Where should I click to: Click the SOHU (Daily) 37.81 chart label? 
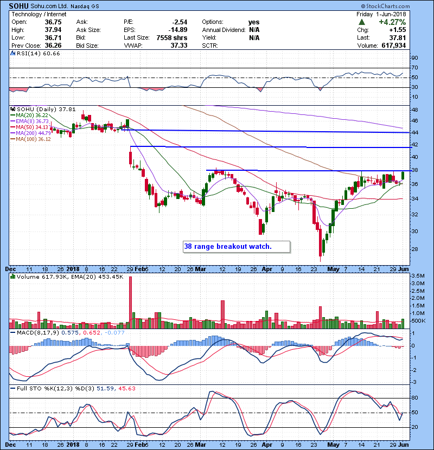tap(46, 110)
